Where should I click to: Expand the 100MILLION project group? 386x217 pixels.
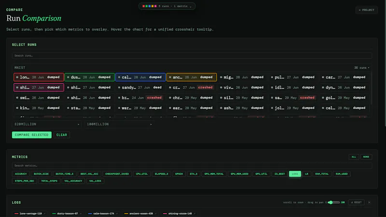click(x=119, y=124)
